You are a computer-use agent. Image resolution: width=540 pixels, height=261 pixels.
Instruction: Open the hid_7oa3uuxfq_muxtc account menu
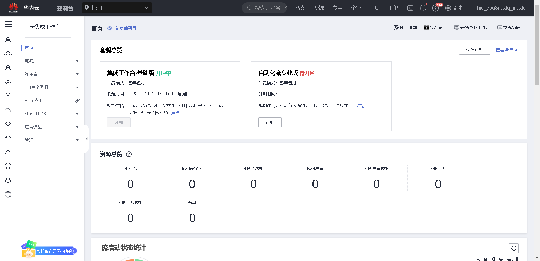501,8
